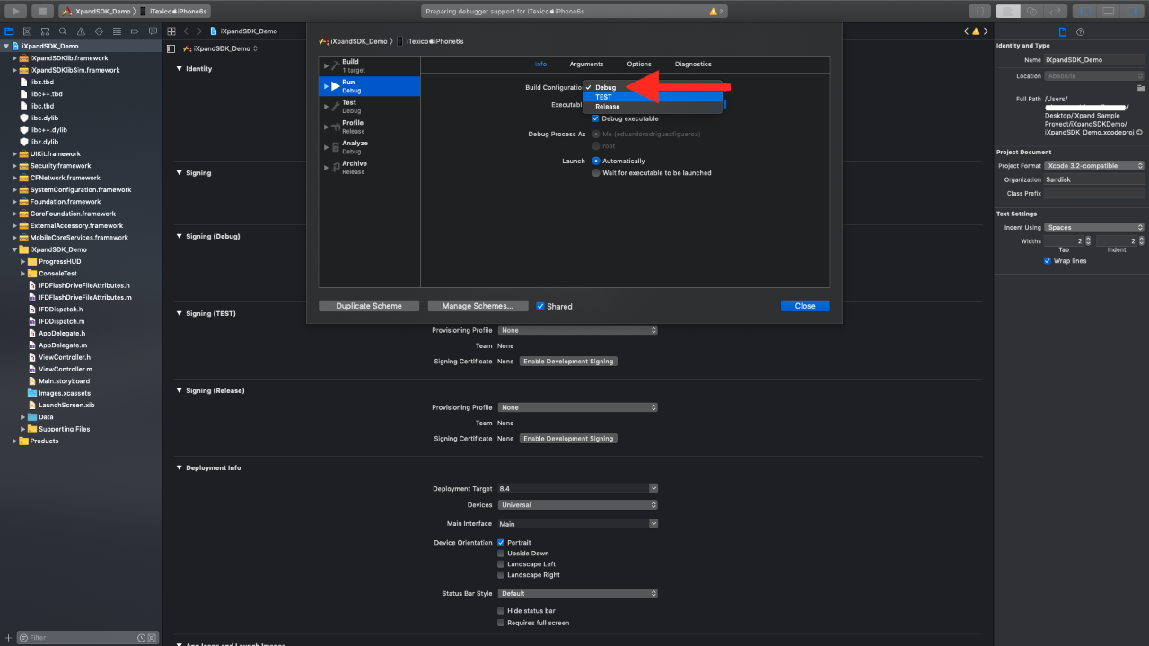This screenshot has height=646, width=1149.
Task: Enable Upside Down orientation
Action: click(x=501, y=553)
